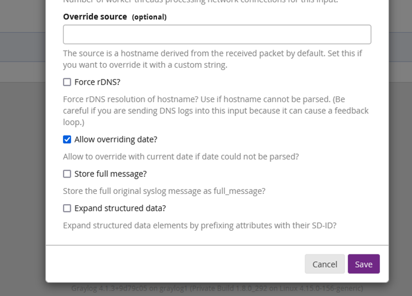Click the 'Allow overriding date?' label
The height and width of the screenshot is (296, 412).
116,139
